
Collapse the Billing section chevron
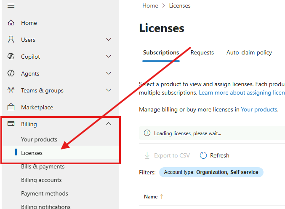(x=109, y=124)
